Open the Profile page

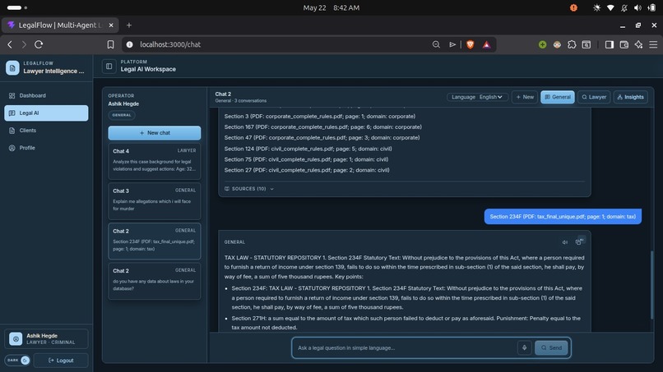coord(46,148)
